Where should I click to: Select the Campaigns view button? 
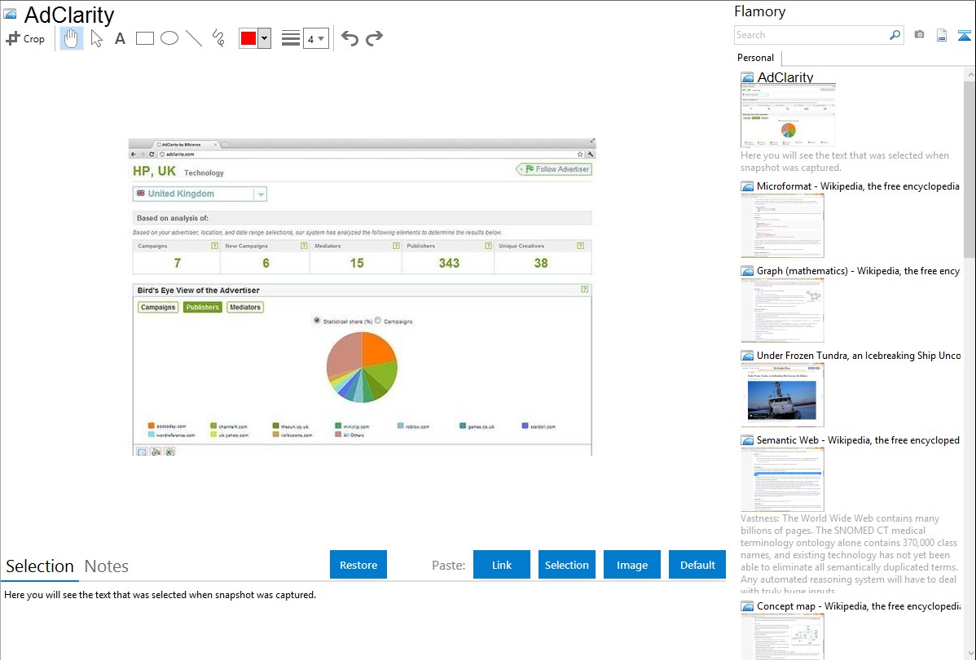click(157, 308)
